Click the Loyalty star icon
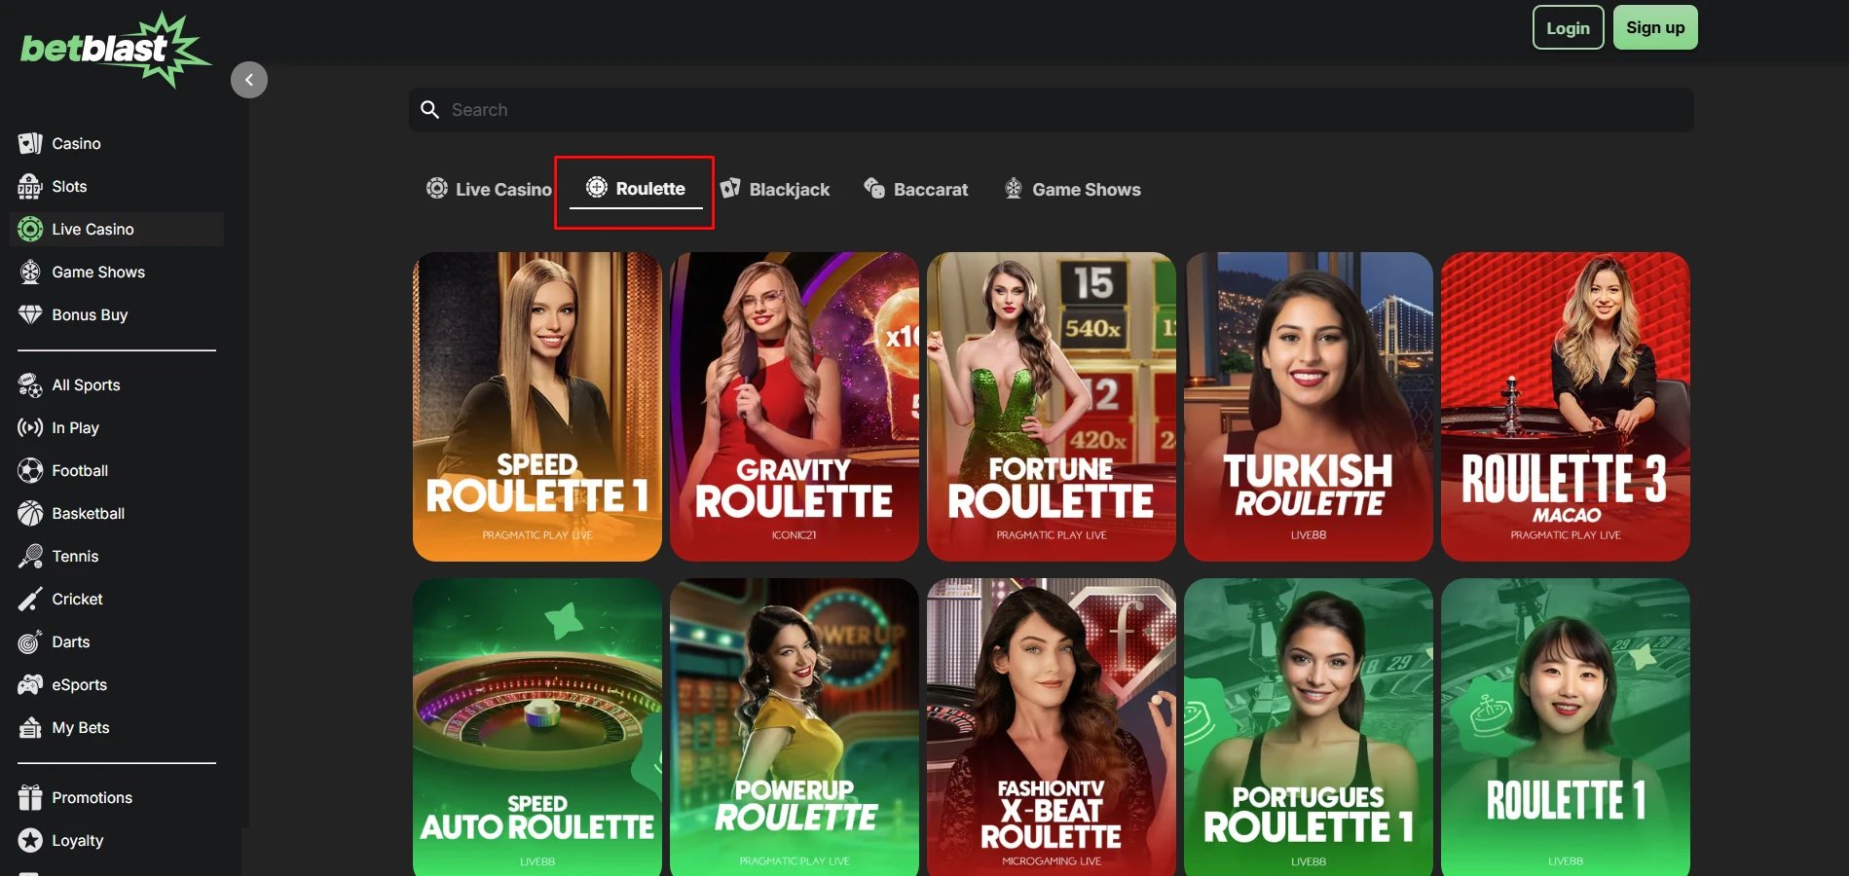The width and height of the screenshot is (1849, 876). click(x=30, y=840)
